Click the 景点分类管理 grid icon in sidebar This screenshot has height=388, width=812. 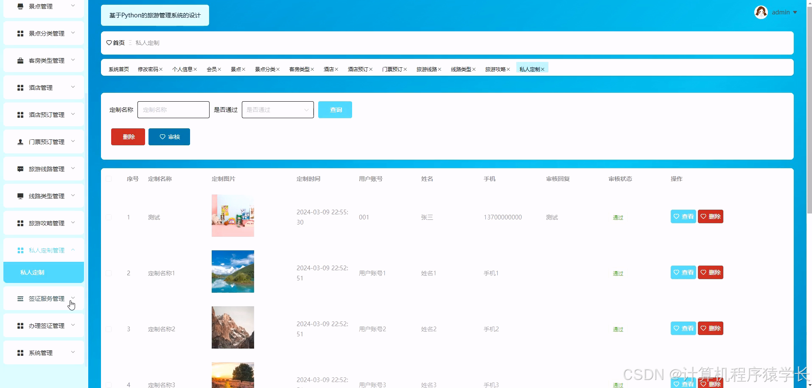(20, 33)
